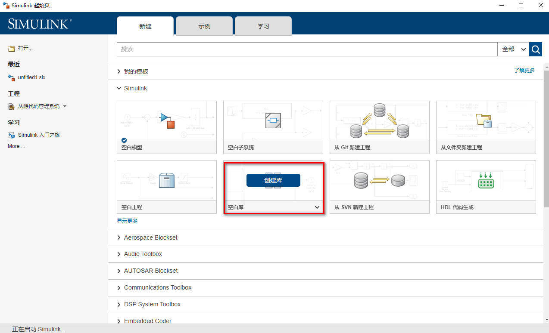The height and width of the screenshot is (333, 549).
Task: Expand the Embedded Coder section
Action: 119,321
